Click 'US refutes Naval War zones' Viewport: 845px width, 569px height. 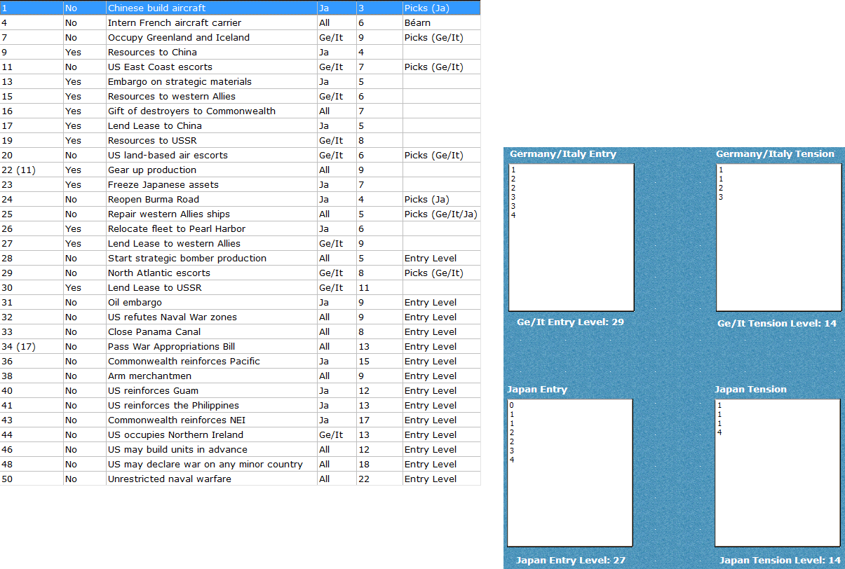tap(241, 317)
